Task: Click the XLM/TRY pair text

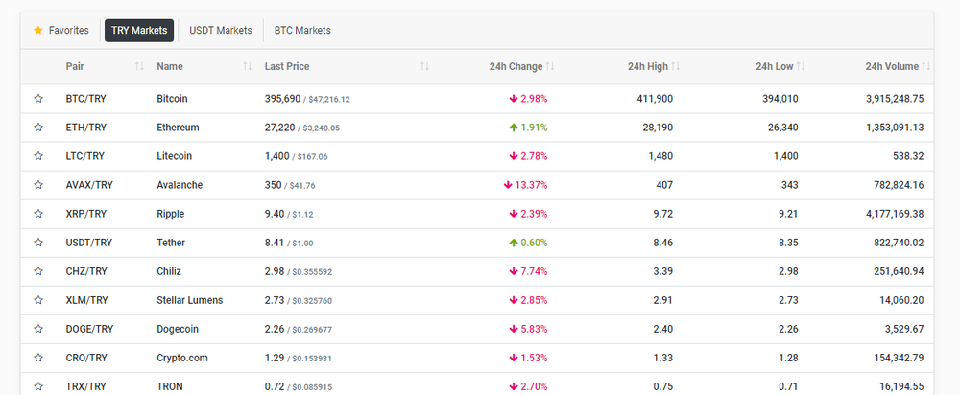Action: point(87,300)
